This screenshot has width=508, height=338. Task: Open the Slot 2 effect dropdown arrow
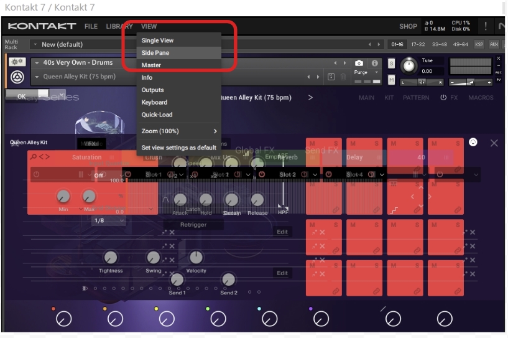(315, 174)
